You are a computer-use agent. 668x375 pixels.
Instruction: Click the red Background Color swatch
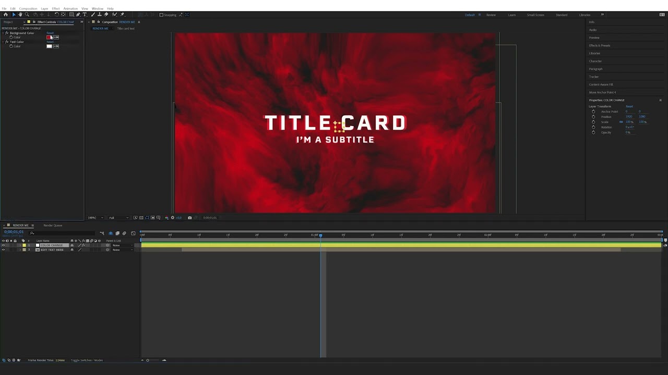(x=49, y=37)
